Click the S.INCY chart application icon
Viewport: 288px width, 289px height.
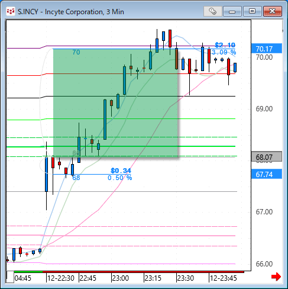pos(11,12)
